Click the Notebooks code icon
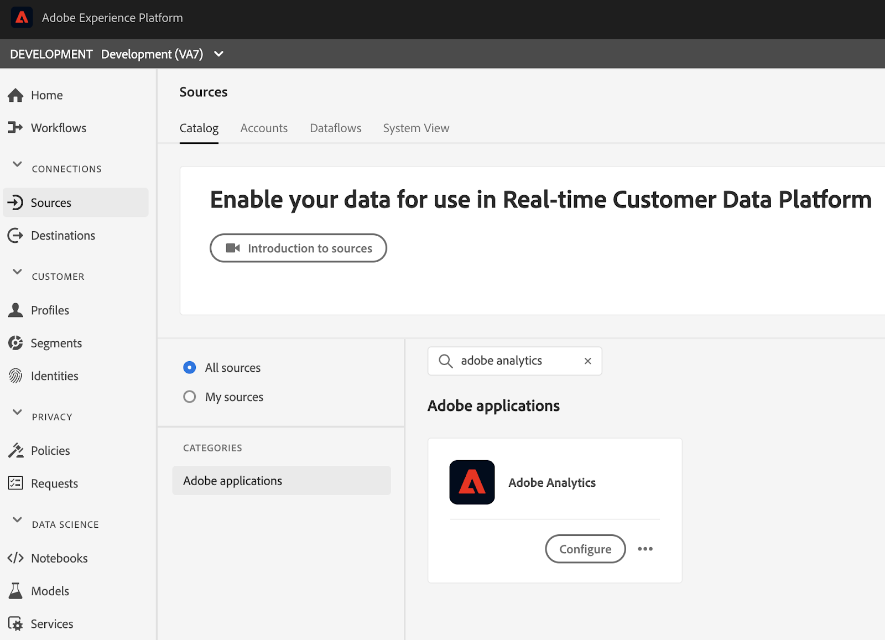 (15, 558)
